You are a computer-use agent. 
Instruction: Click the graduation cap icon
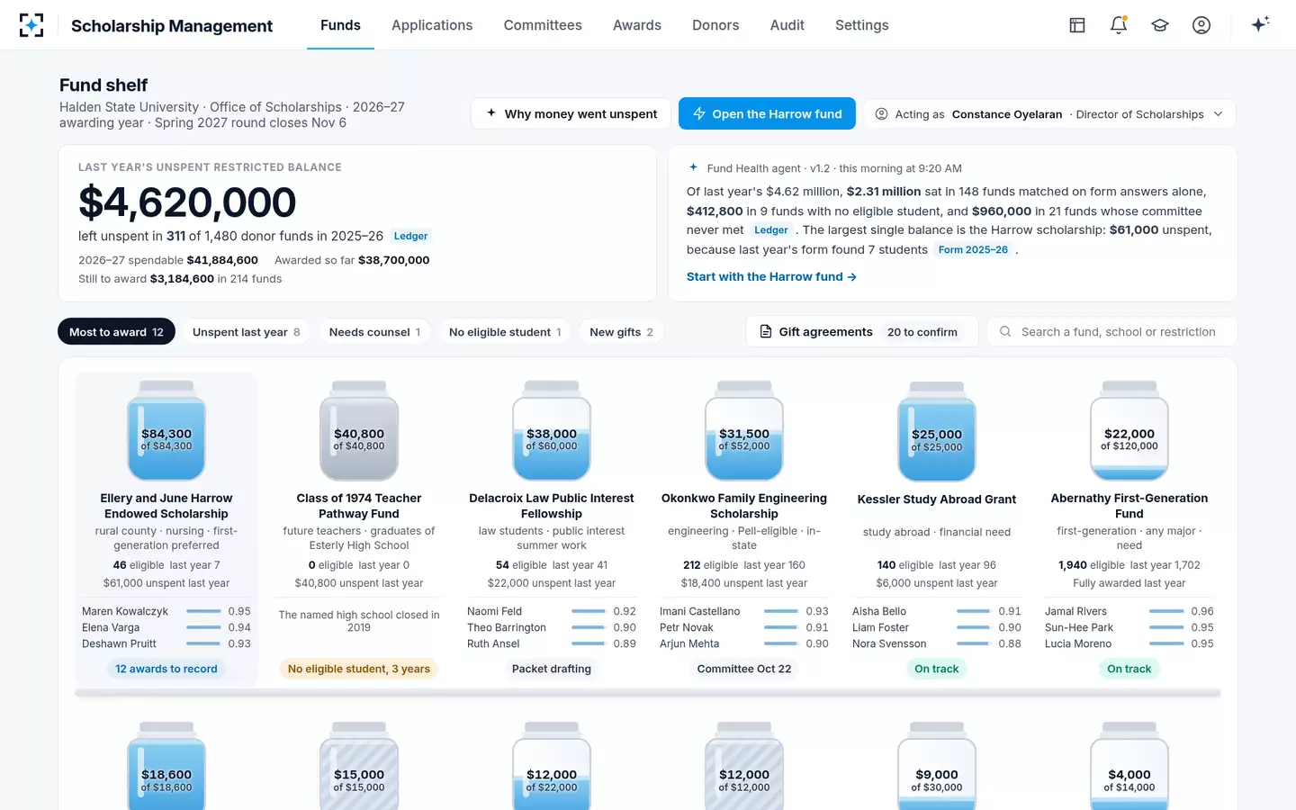pos(1160,25)
